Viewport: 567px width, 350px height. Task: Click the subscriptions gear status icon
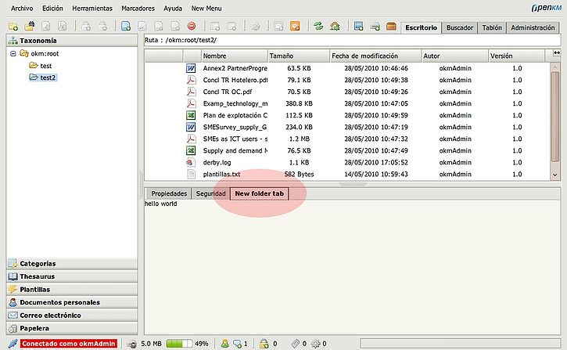[316, 344]
